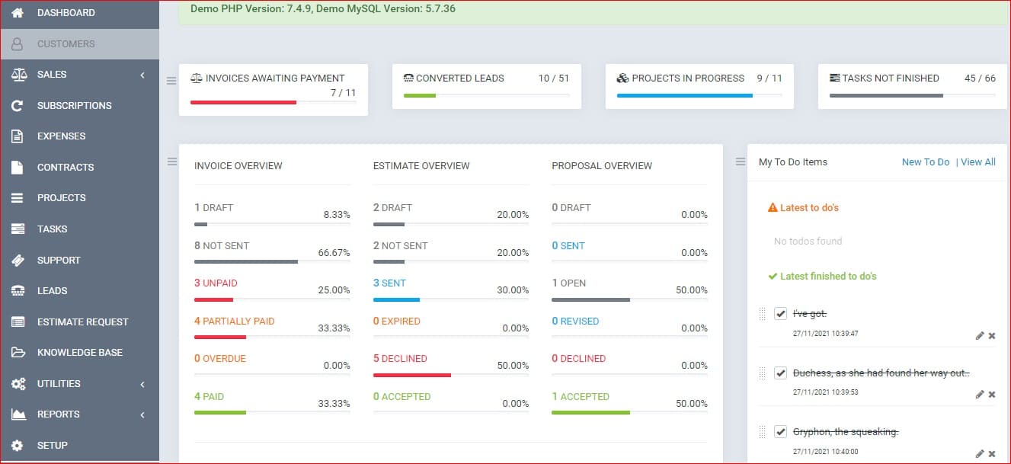Click the Customers person icon

[18, 44]
